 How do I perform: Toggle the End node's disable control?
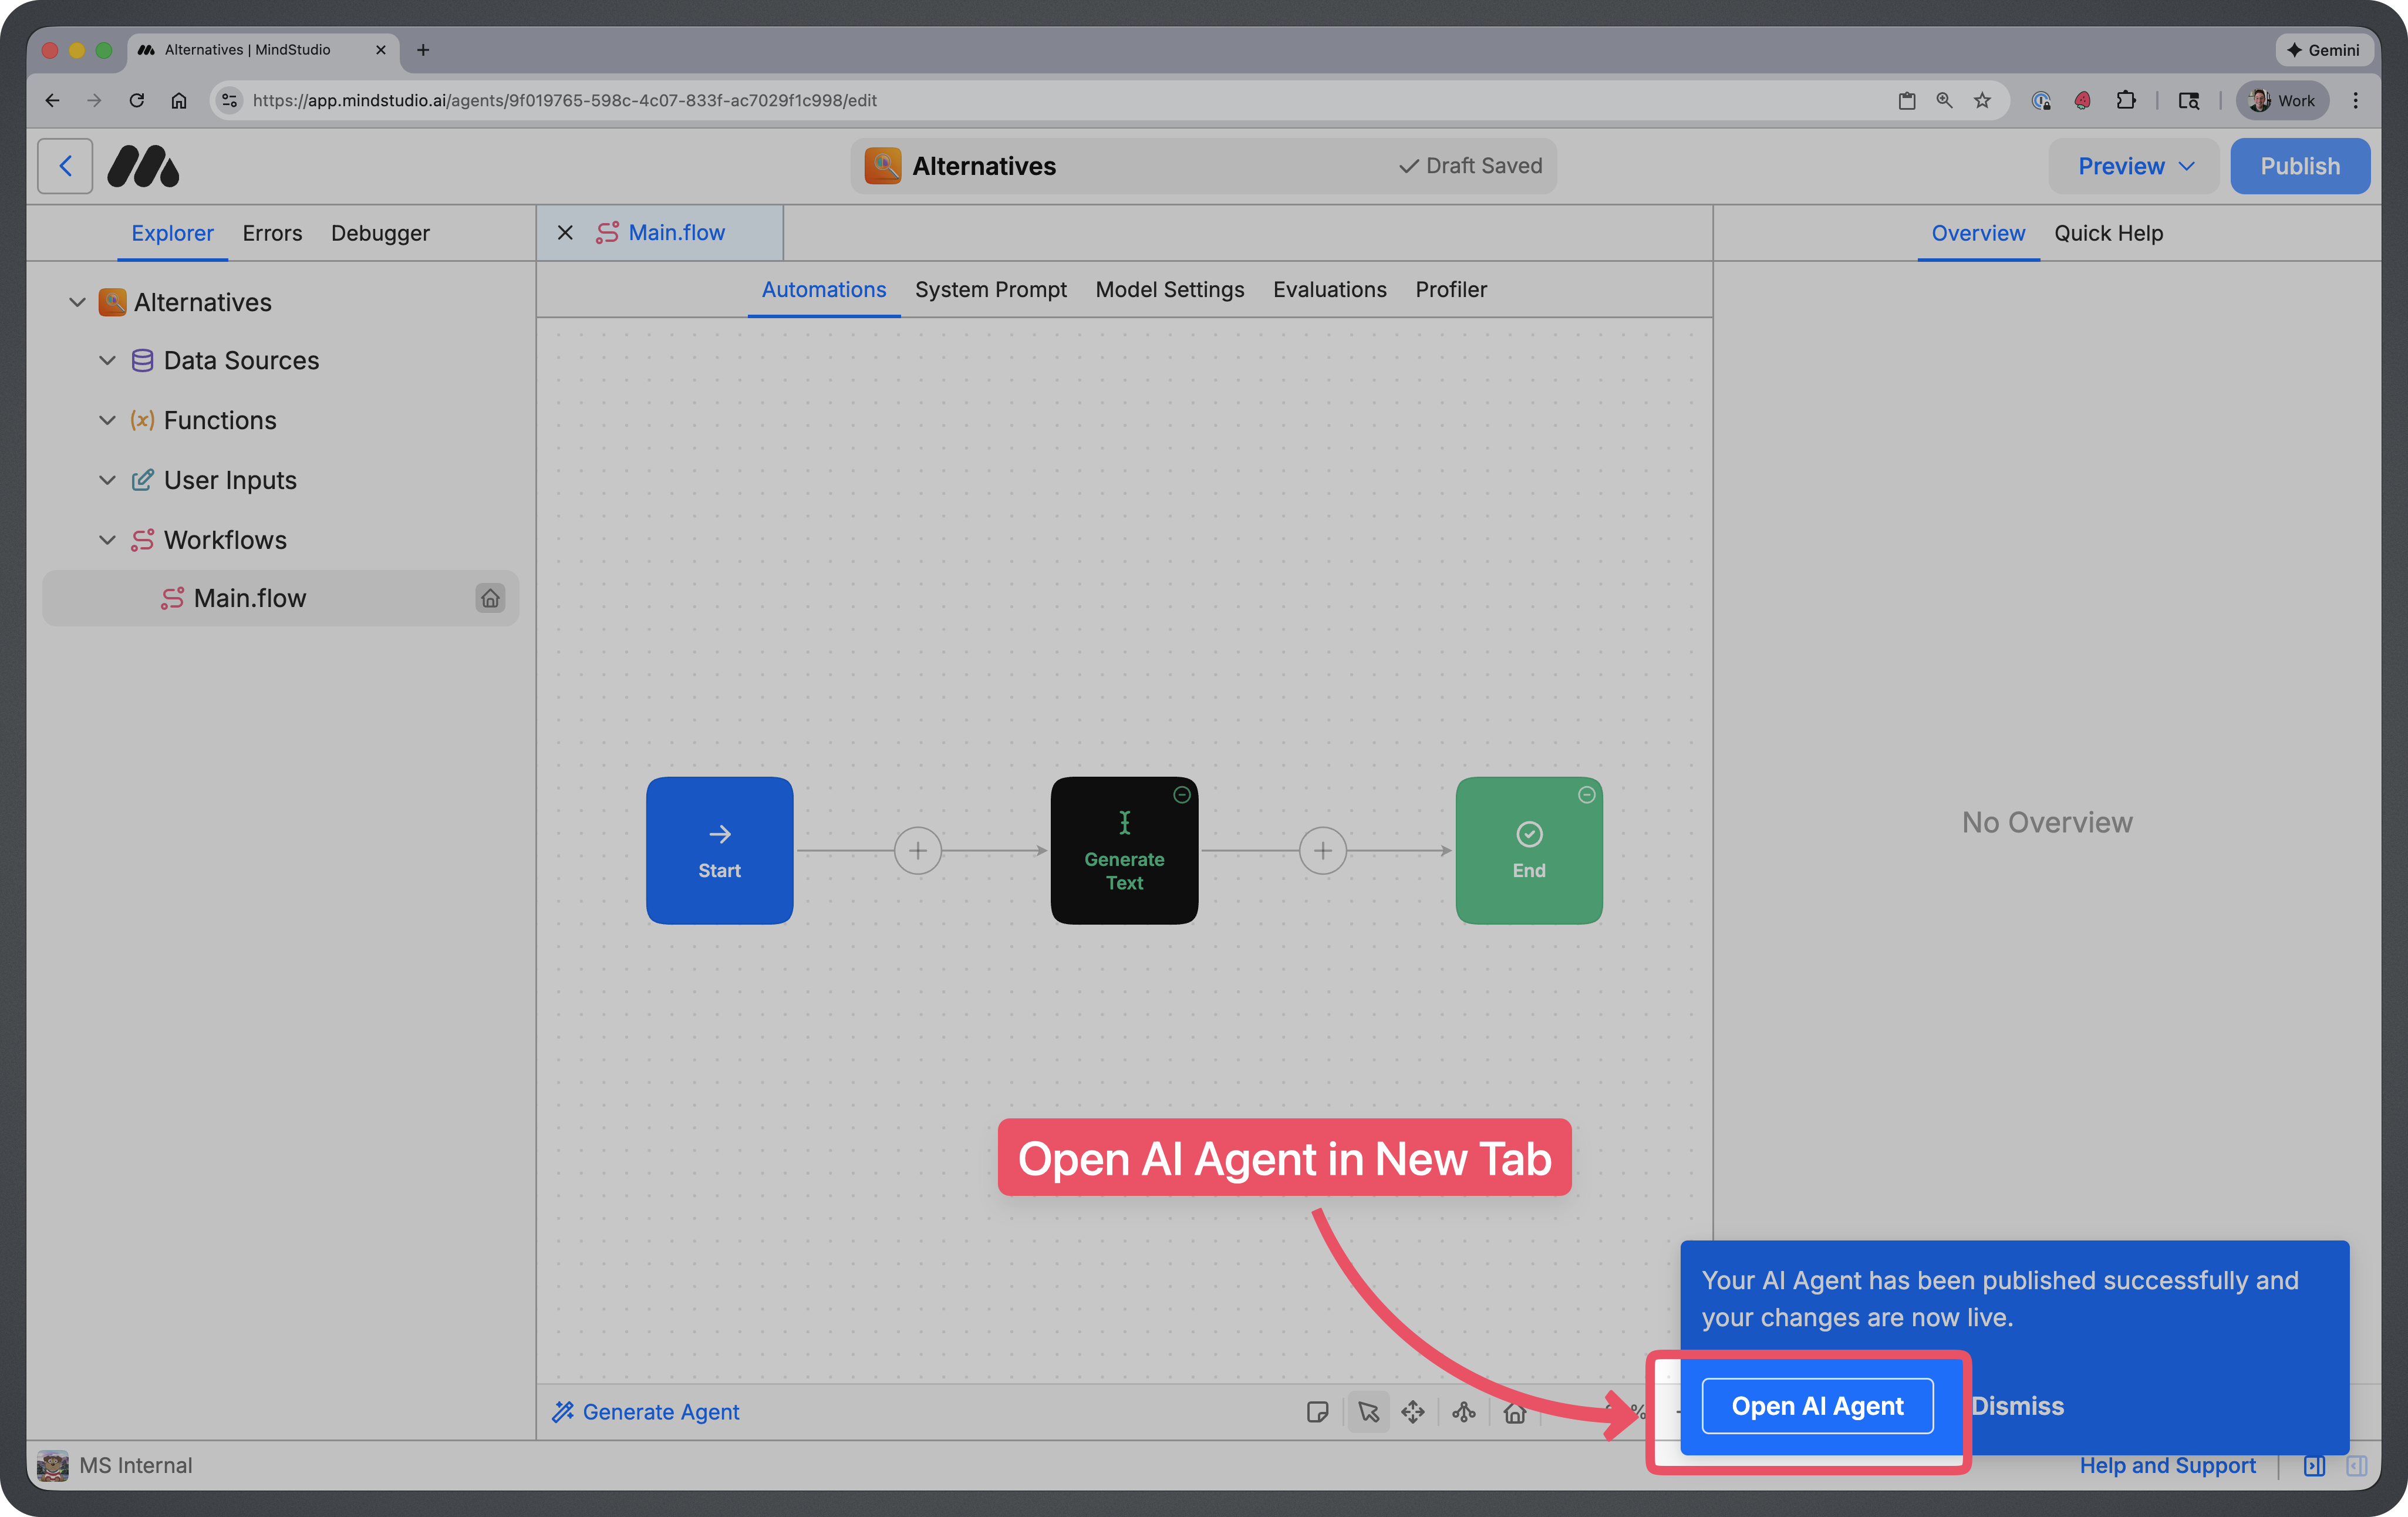point(1586,794)
